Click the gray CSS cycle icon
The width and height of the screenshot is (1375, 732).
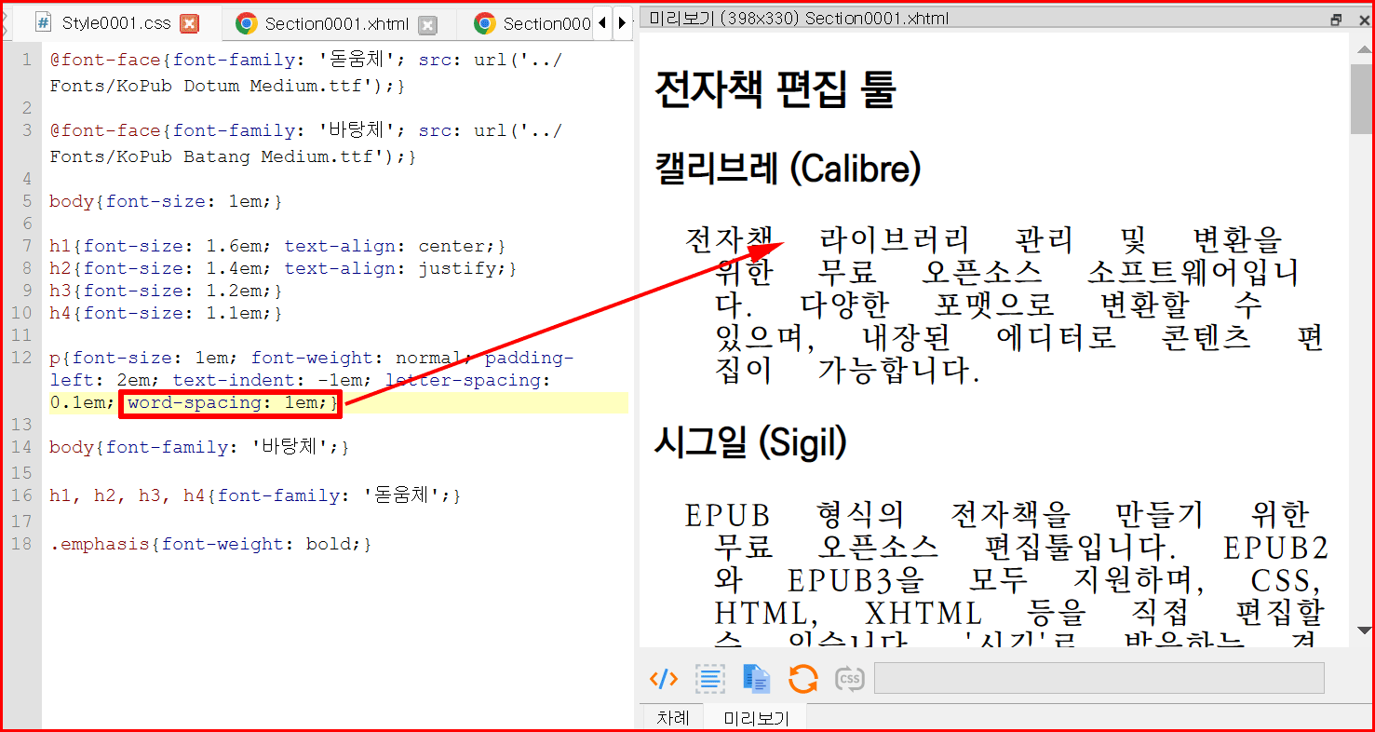[850, 679]
